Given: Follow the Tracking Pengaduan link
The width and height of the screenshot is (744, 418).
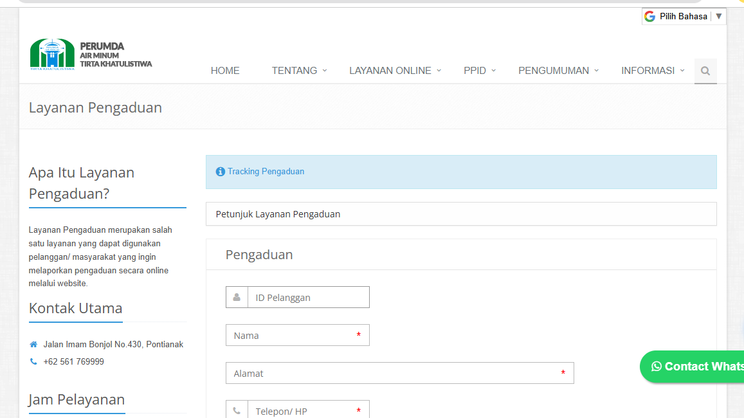Looking at the screenshot, I should (266, 171).
